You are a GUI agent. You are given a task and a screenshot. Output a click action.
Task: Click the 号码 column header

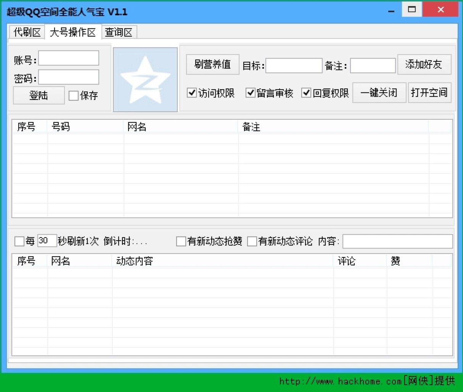click(85, 127)
